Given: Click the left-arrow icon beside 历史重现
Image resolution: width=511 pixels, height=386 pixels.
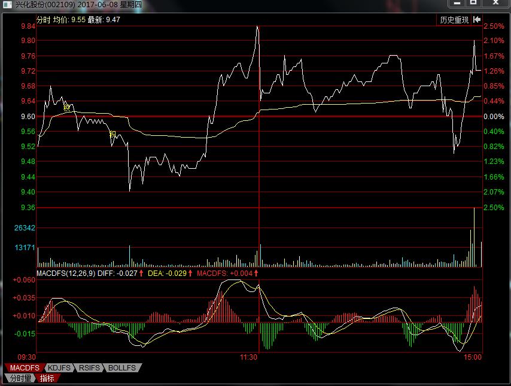Looking at the screenshot, I should pyautogui.click(x=477, y=20).
